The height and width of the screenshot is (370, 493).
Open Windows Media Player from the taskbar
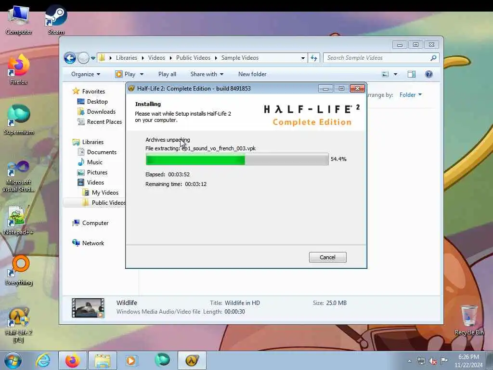click(131, 360)
